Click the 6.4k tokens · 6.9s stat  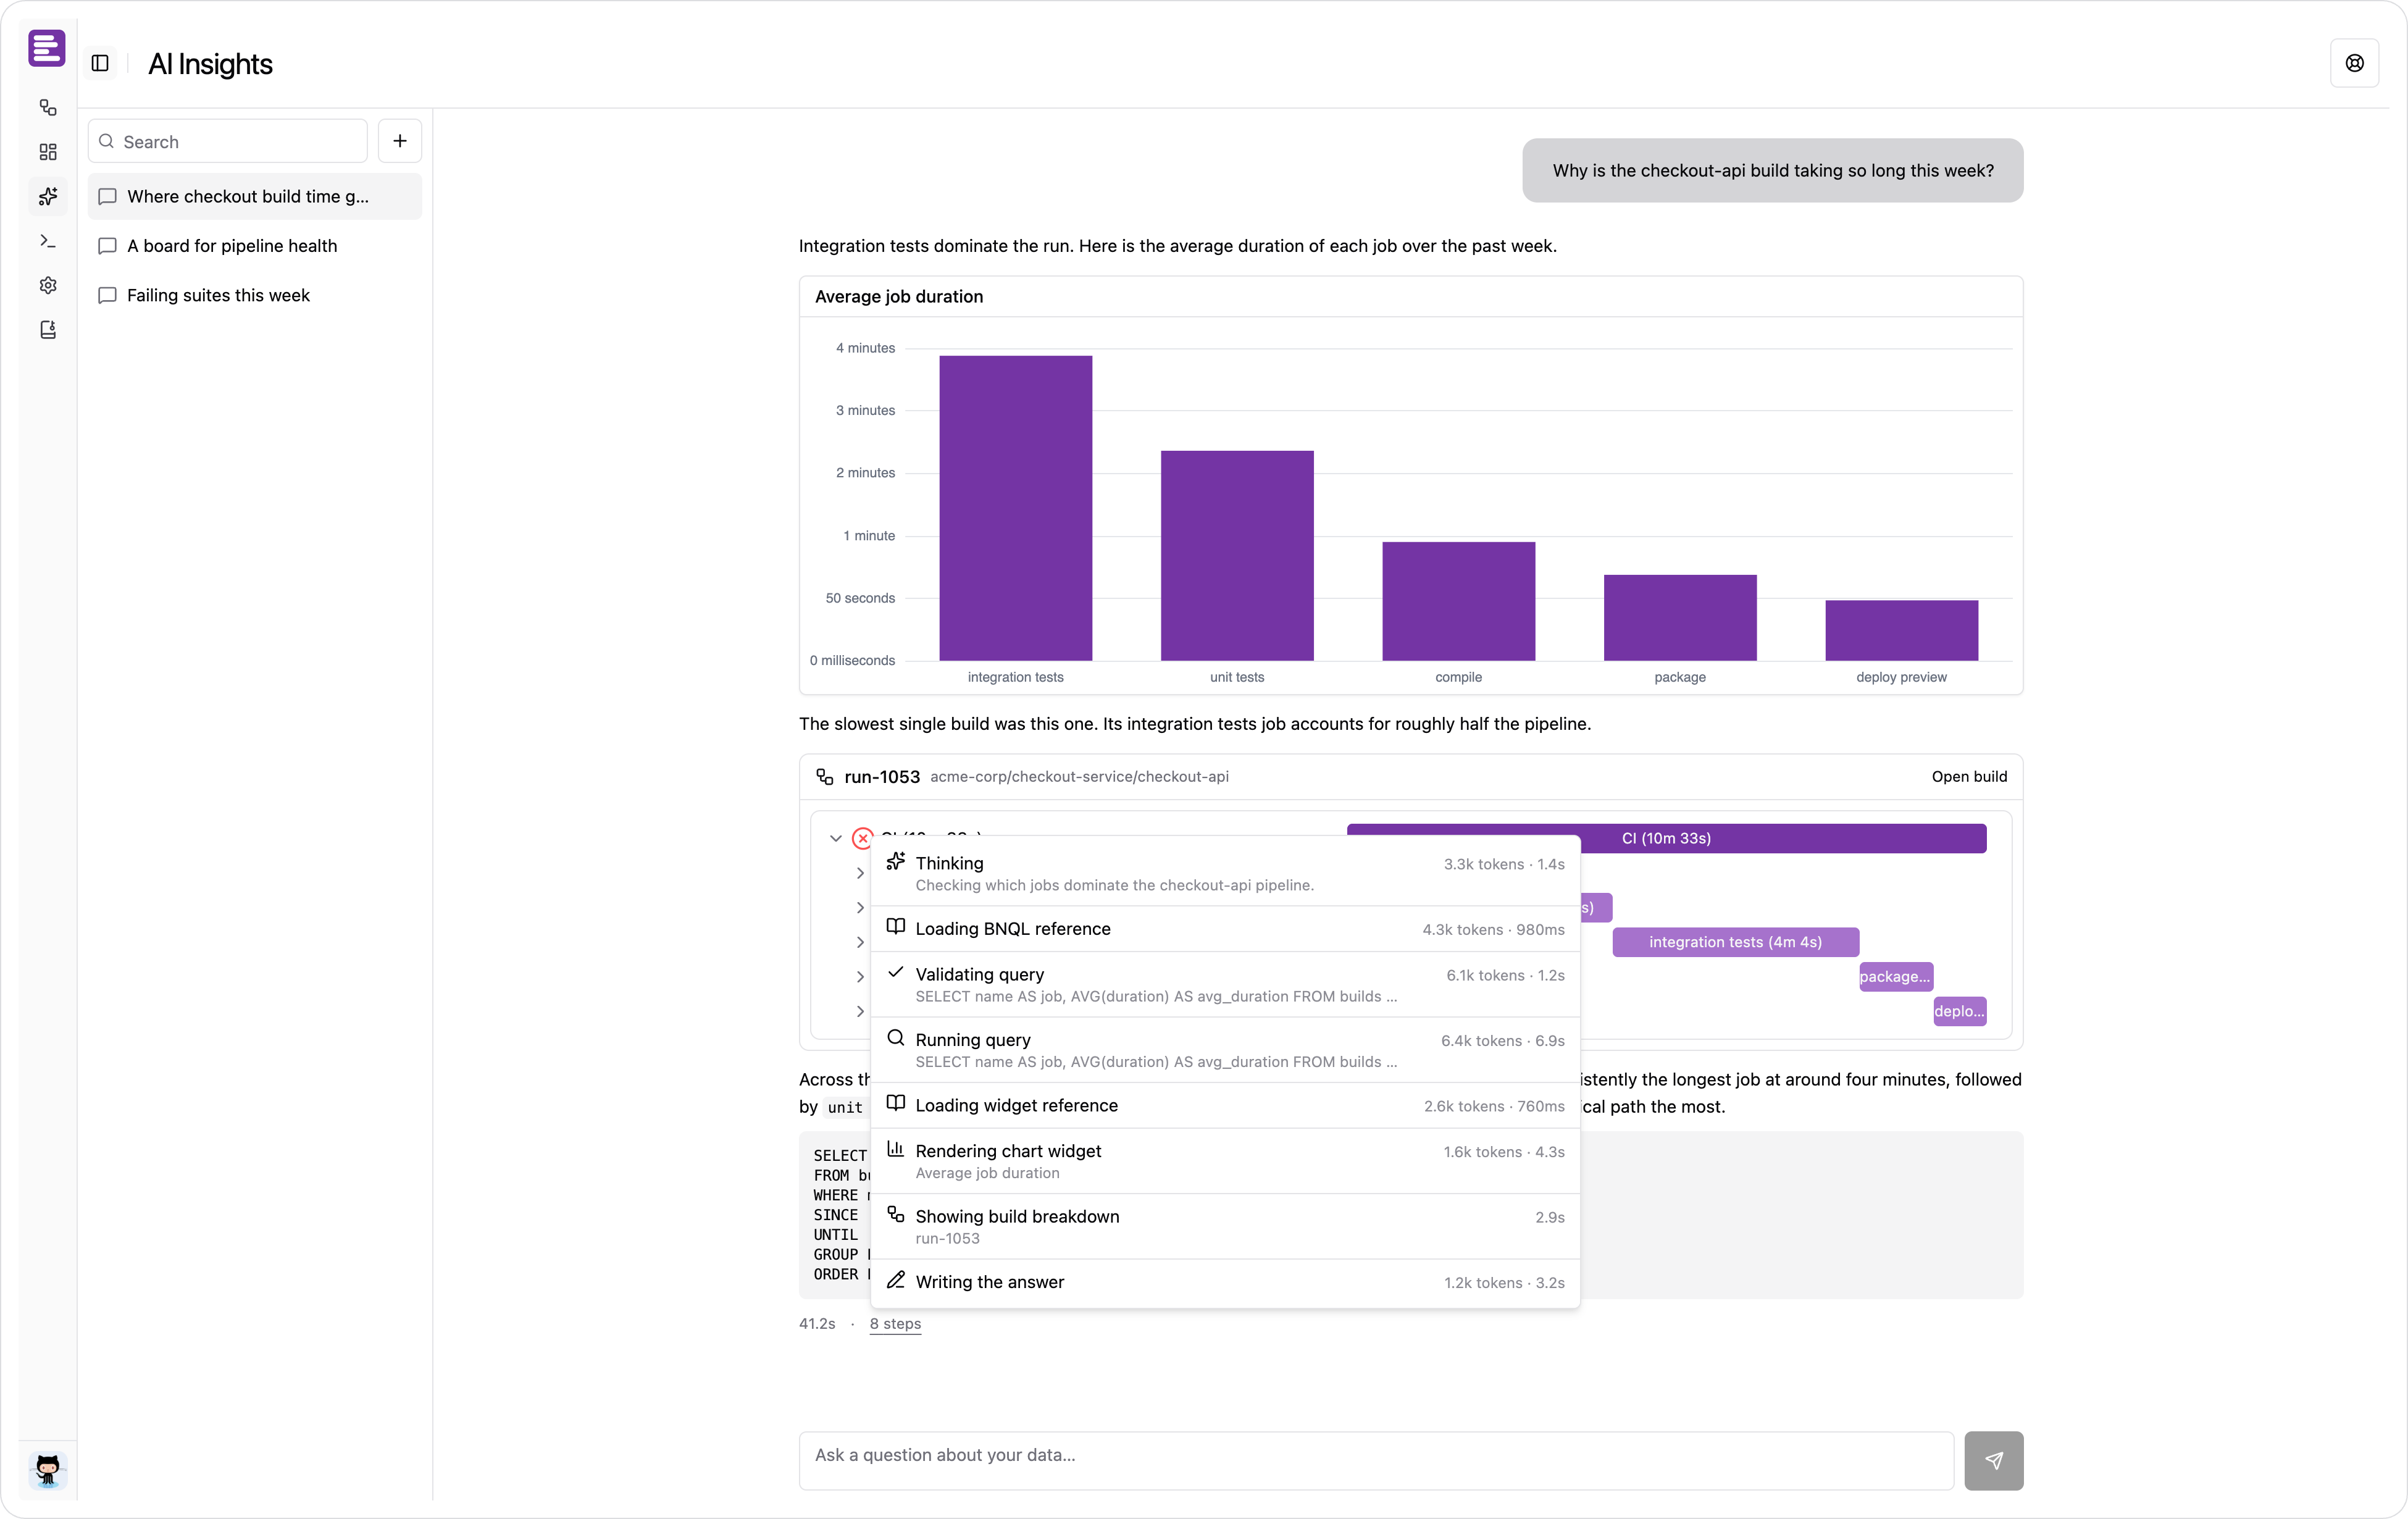click(x=1502, y=1041)
